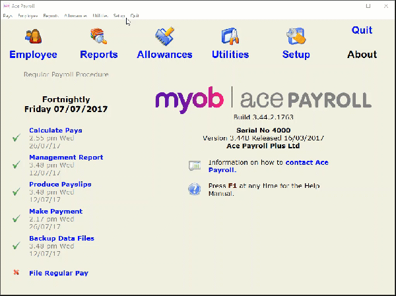Image resolution: width=396 pixels, height=296 pixels.
Task: Click the phone icon beside contact information
Action: pyautogui.click(x=195, y=165)
